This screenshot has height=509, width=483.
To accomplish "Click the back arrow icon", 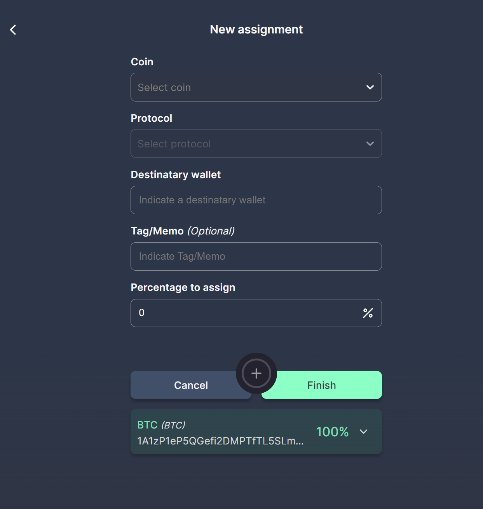I will pyautogui.click(x=13, y=29).
